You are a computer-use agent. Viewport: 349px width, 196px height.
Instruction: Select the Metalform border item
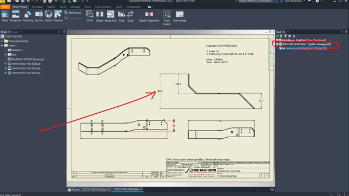(15, 50)
